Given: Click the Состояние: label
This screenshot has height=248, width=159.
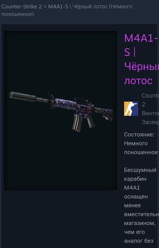Looking at the screenshot, I should click(139, 135).
